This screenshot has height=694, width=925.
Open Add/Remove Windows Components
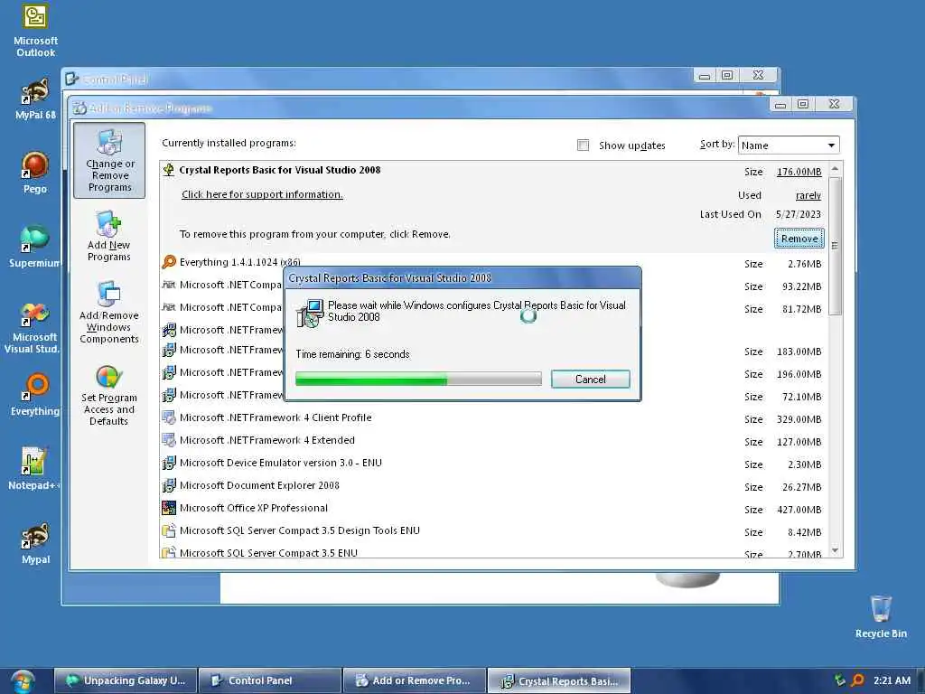point(109,312)
